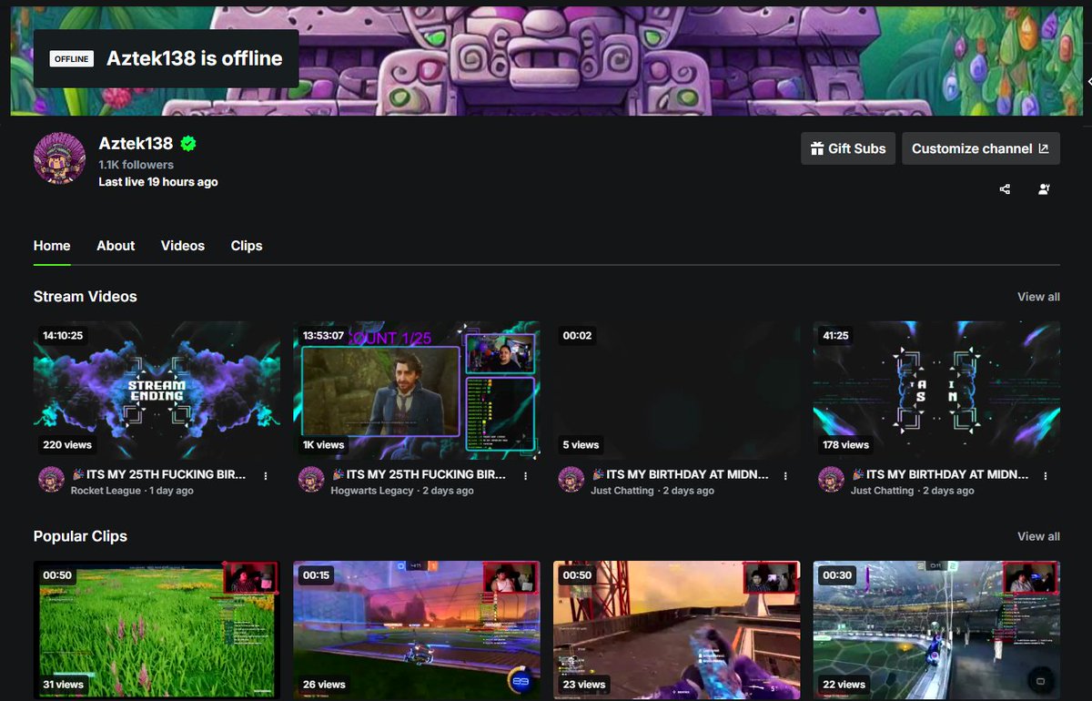Viewport: 1092px width, 701px height.
Task: Click the OFFLINE badge in the banner
Action: (x=71, y=58)
